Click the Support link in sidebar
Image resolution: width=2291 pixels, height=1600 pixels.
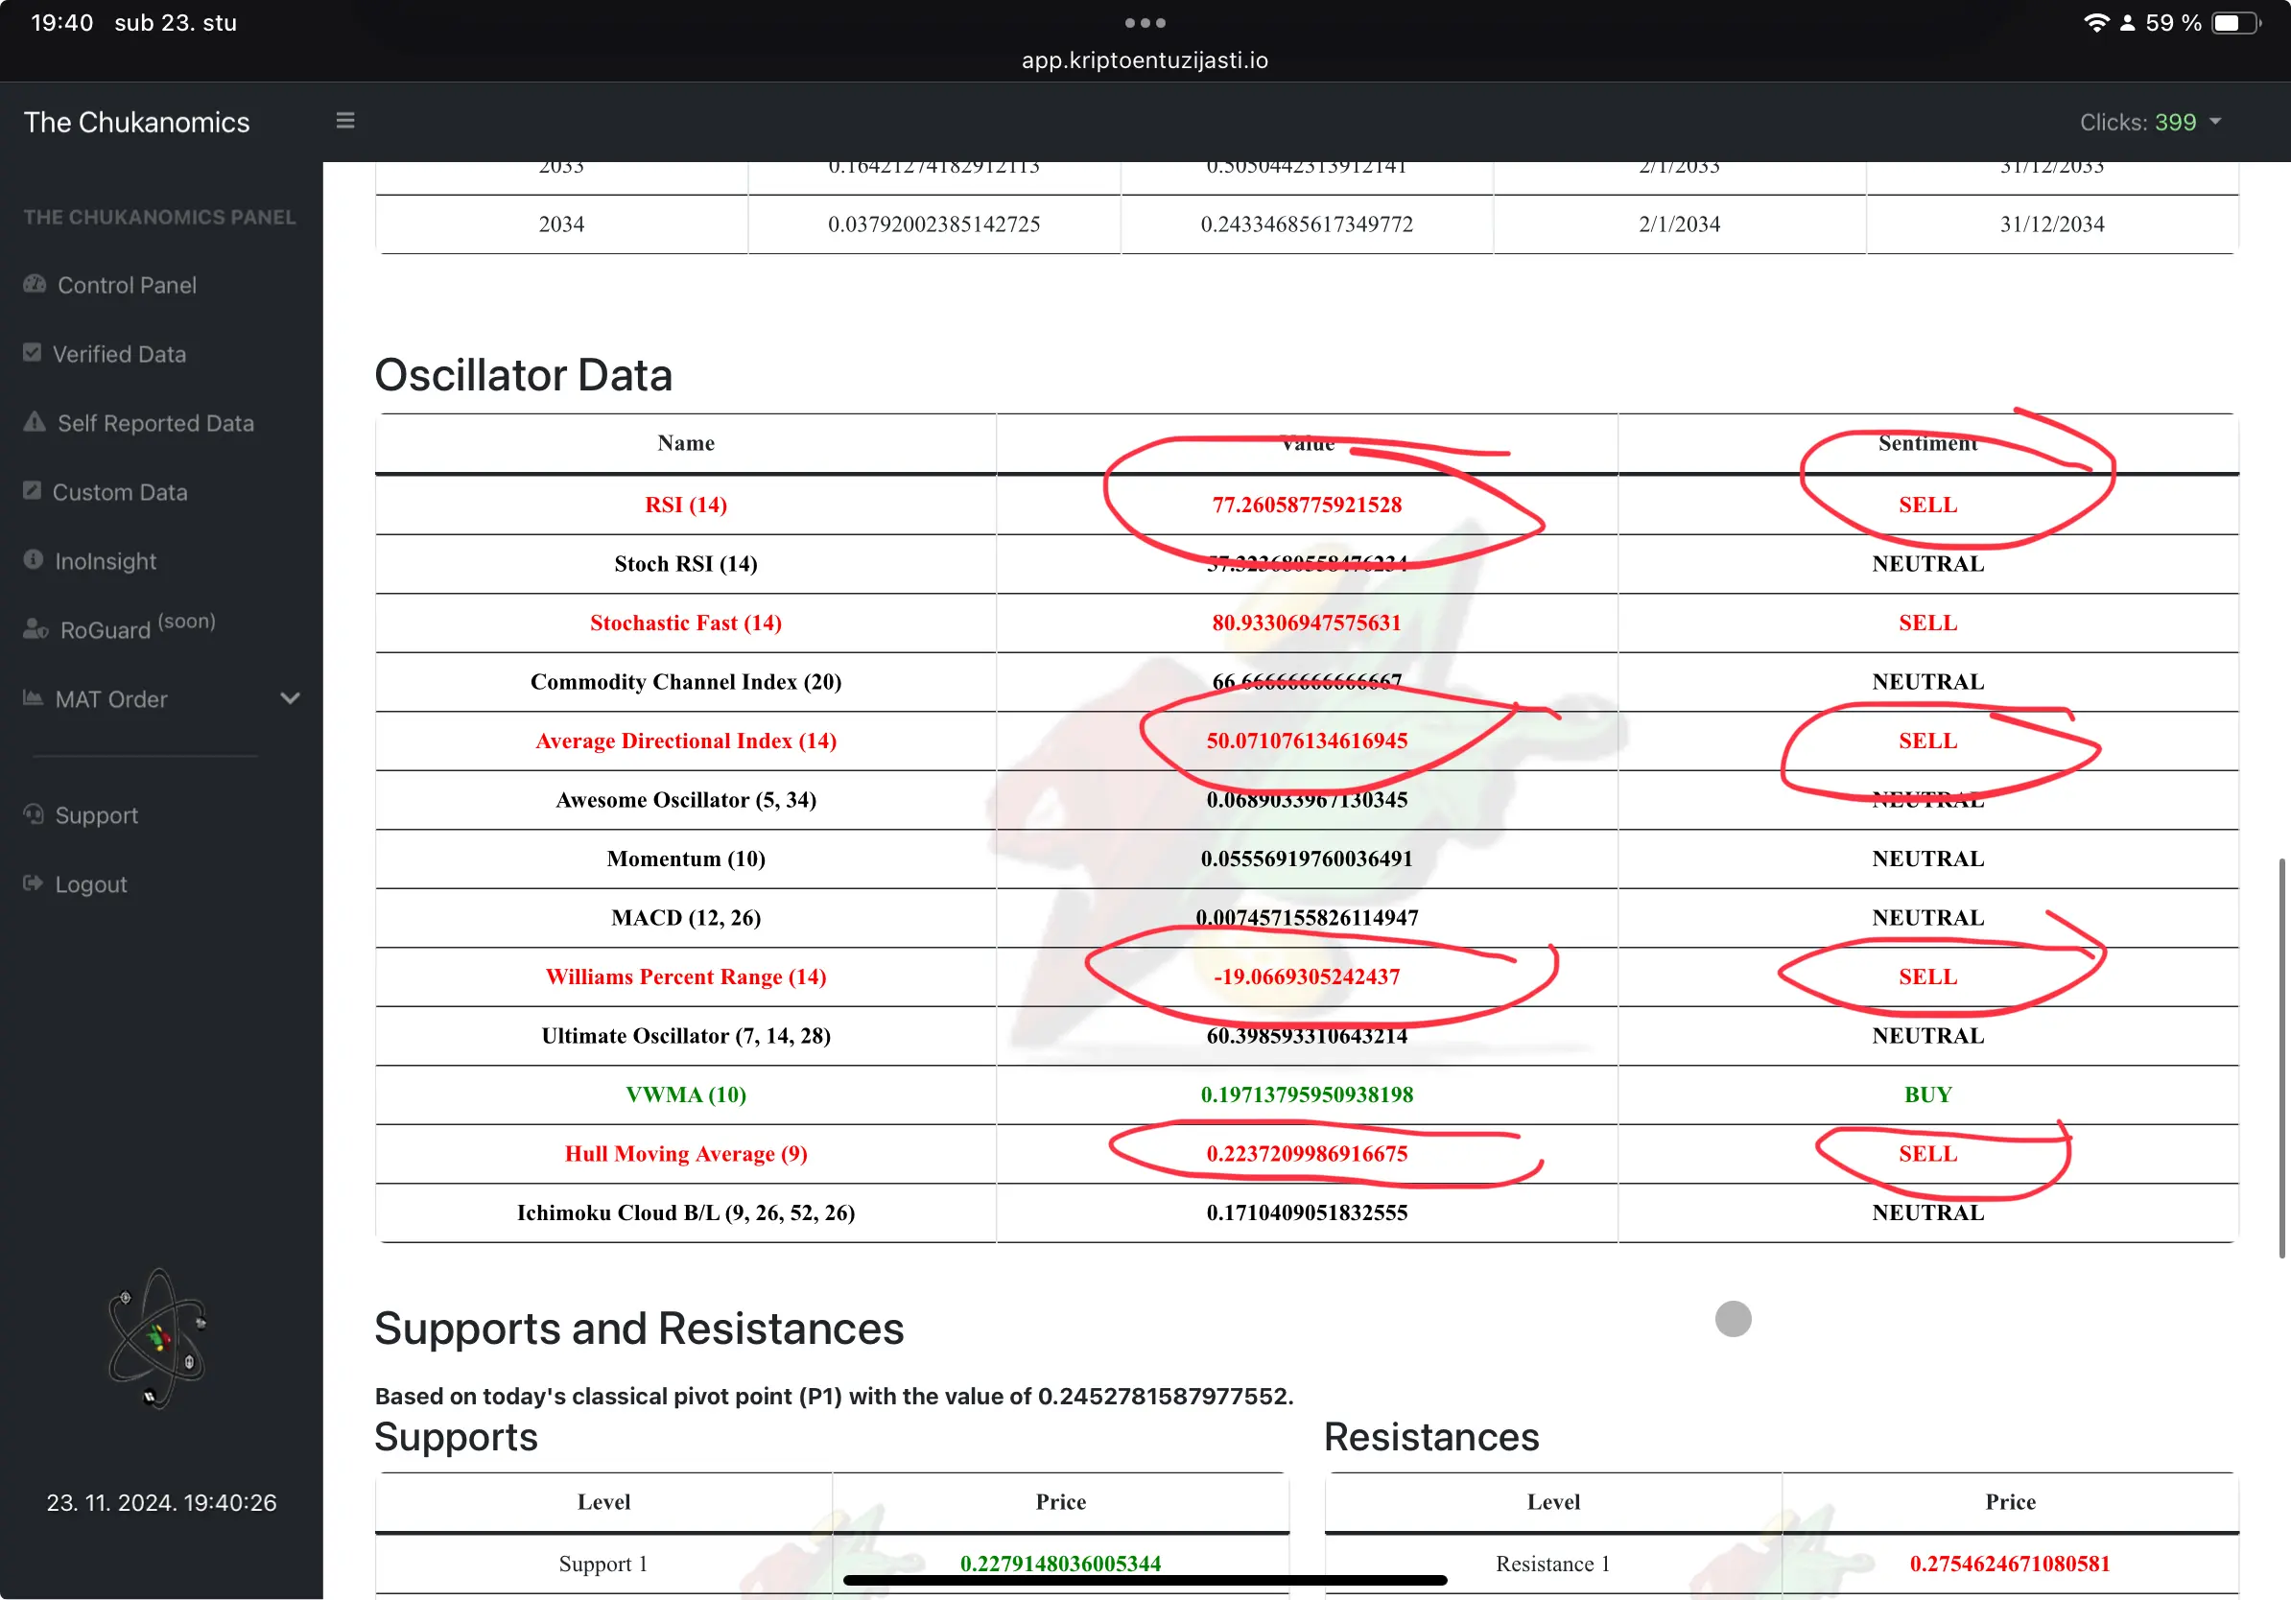(96, 816)
